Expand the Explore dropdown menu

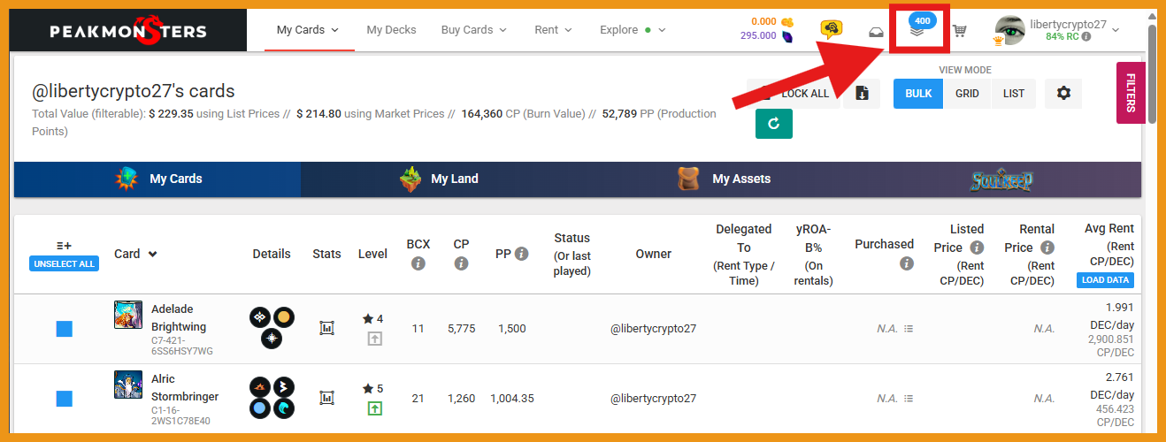coord(633,30)
